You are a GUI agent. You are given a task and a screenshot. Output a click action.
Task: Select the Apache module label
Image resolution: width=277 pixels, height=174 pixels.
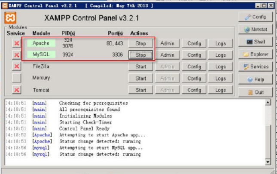coord(41,43)
